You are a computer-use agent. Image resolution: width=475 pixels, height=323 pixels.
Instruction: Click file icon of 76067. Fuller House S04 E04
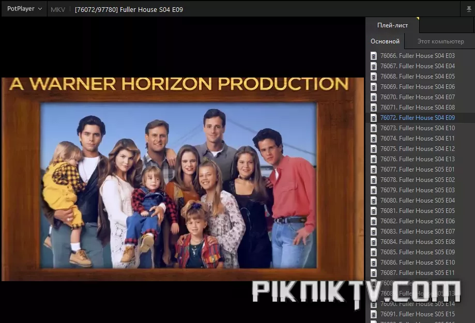[x=374, y=66]
